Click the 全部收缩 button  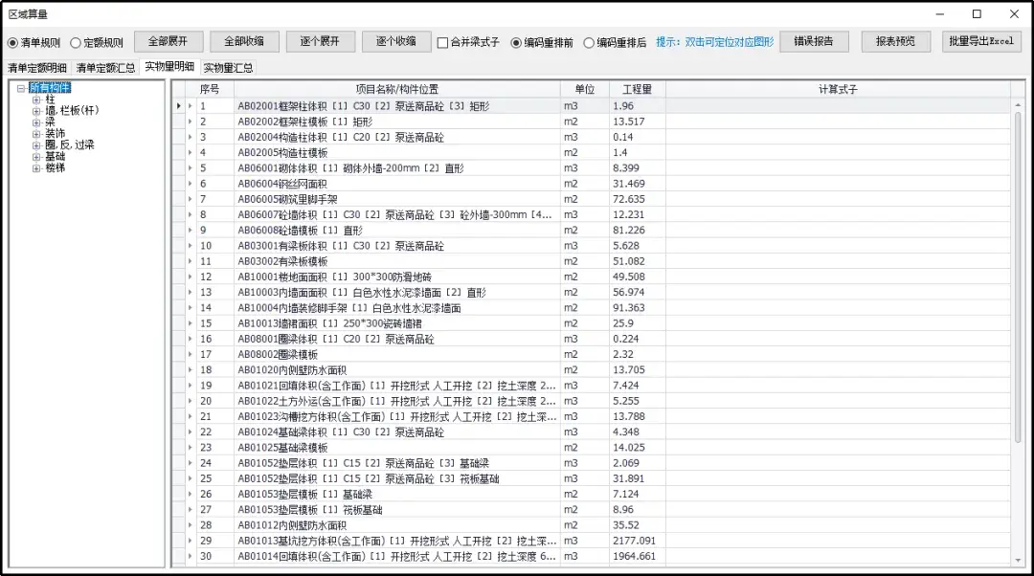[x=244, y=41]
